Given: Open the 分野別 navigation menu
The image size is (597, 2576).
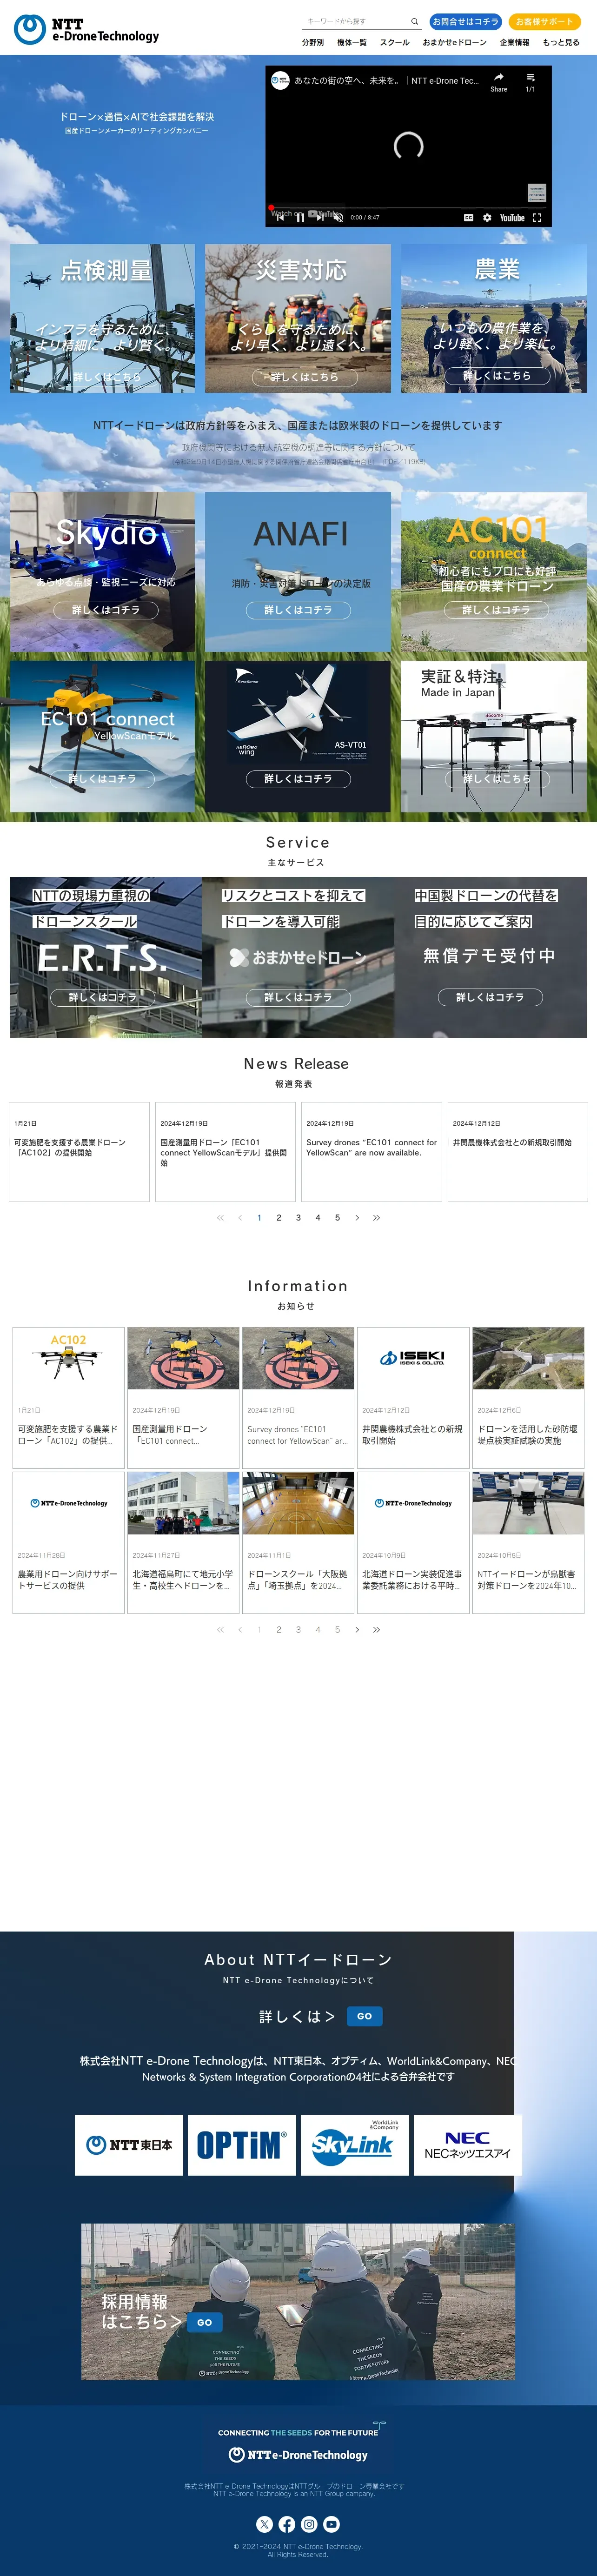Looking at the screenshot, I should pos(313,43).
